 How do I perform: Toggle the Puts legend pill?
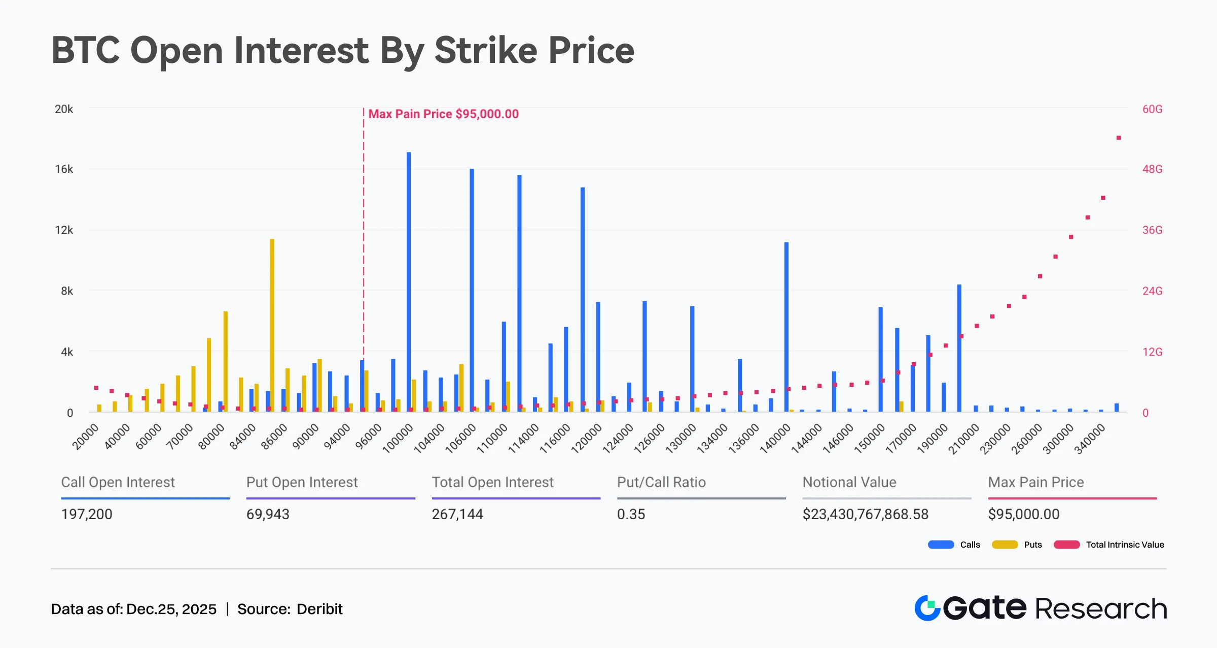[x=1005, y=545]
